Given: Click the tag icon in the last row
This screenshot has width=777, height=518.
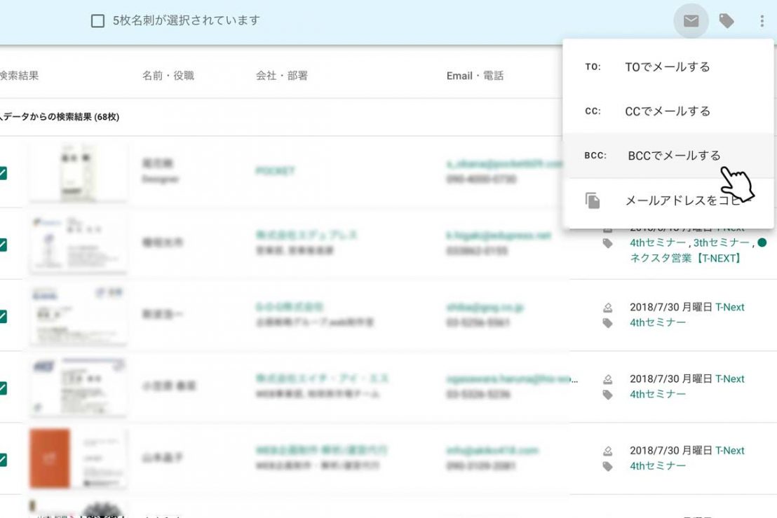Looking at the screenshot, I should click(x=608, y=466).
